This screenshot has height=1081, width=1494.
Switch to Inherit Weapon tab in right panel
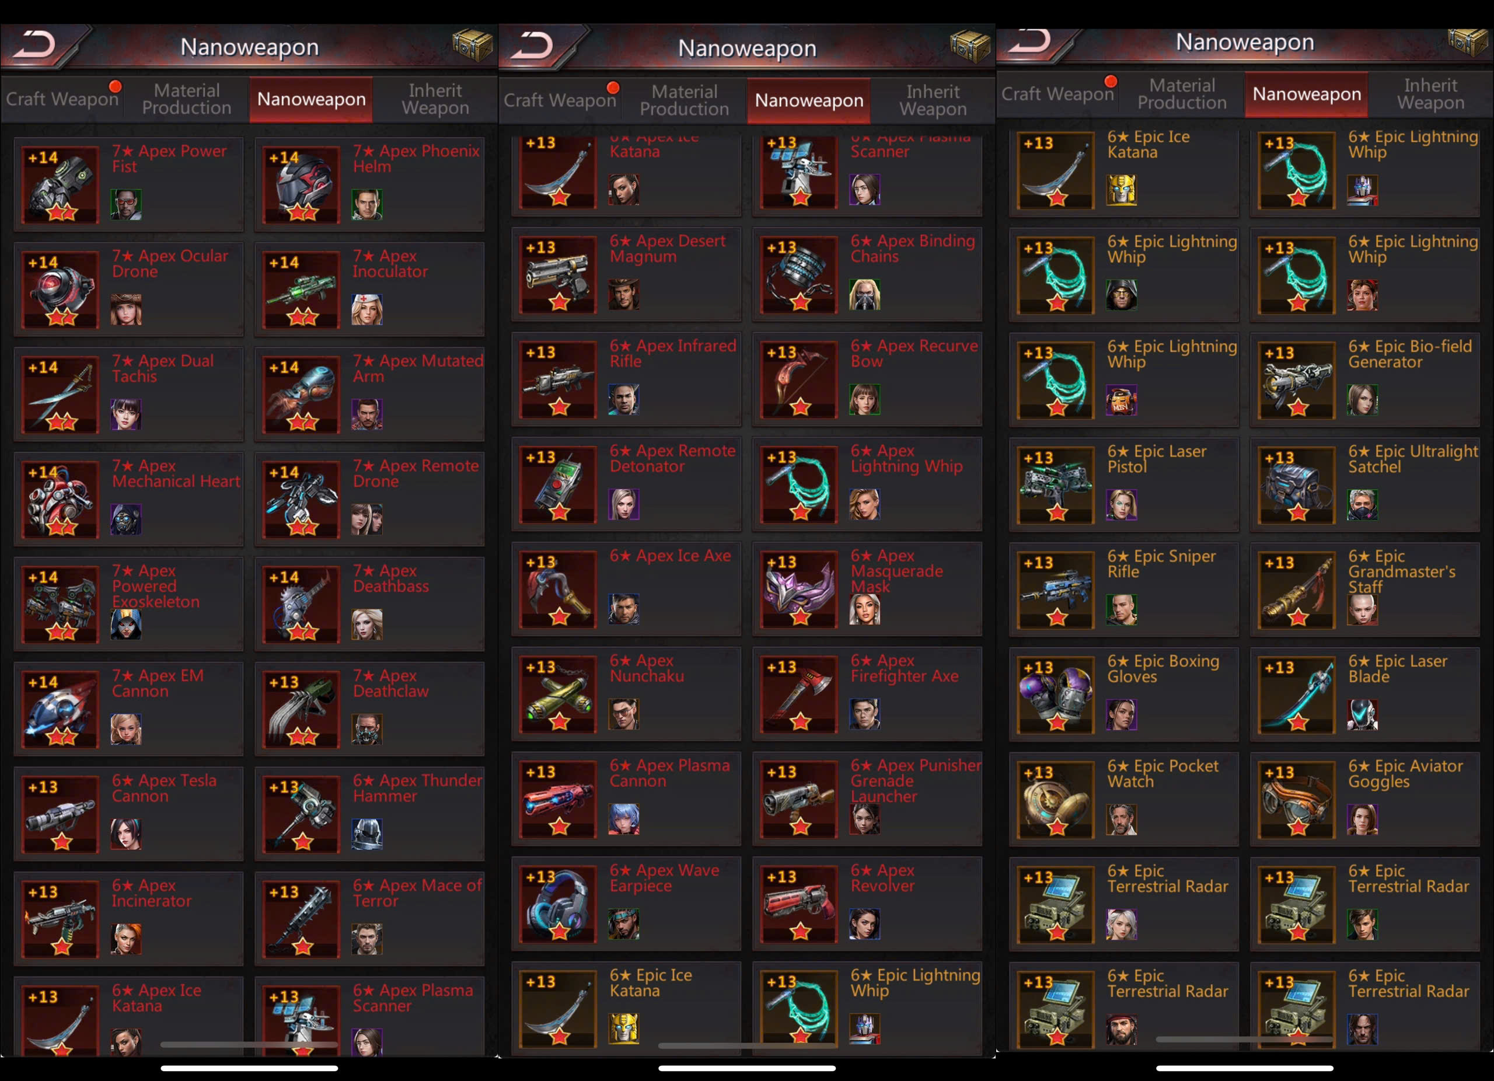pos(1431,94)
